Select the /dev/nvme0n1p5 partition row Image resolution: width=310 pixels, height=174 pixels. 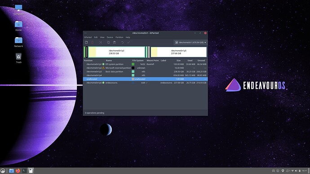(x=145, y=83)
